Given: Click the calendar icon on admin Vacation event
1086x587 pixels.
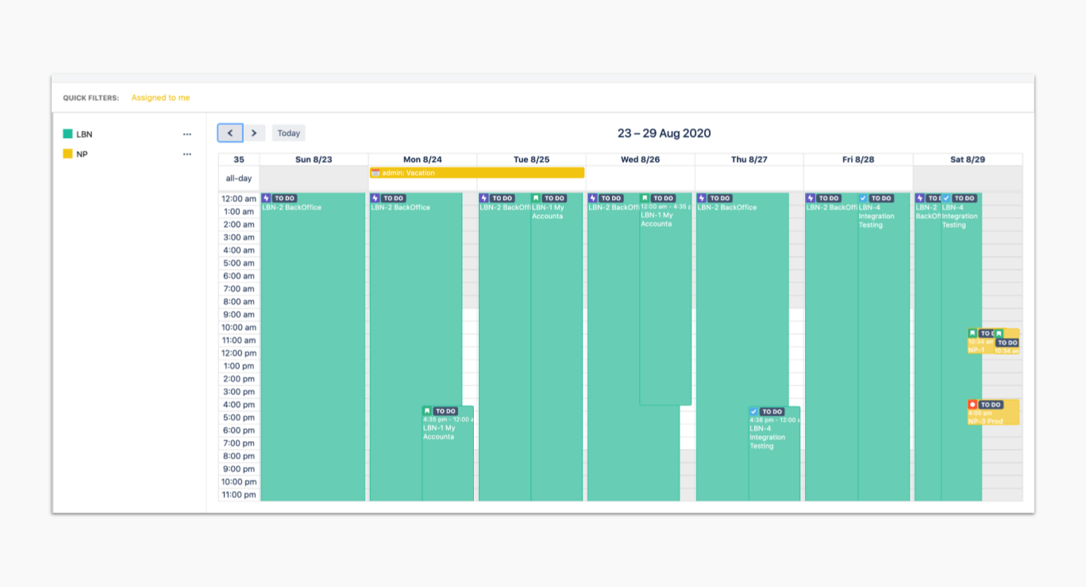Looking at the screenshot, I should 375,173.
